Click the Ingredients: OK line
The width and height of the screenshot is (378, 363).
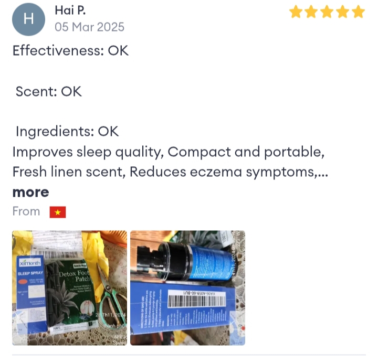67,132
